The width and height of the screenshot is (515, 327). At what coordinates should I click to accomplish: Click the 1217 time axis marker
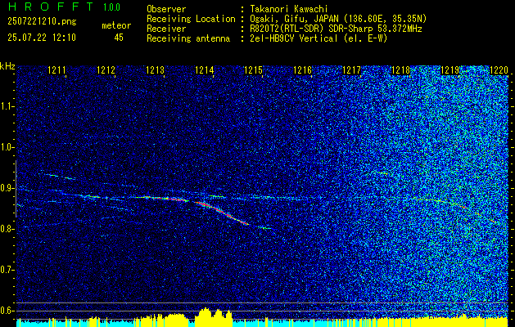pos(351,69)
